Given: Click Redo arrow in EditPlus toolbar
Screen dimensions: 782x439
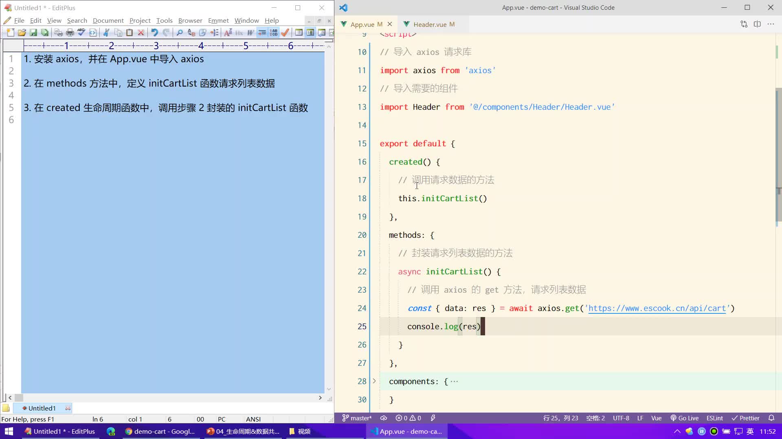Looking at the screenshot, I should click(166, 33).
